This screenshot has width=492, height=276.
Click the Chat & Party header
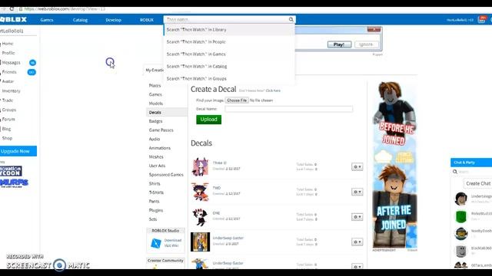[x=471, y=163]
